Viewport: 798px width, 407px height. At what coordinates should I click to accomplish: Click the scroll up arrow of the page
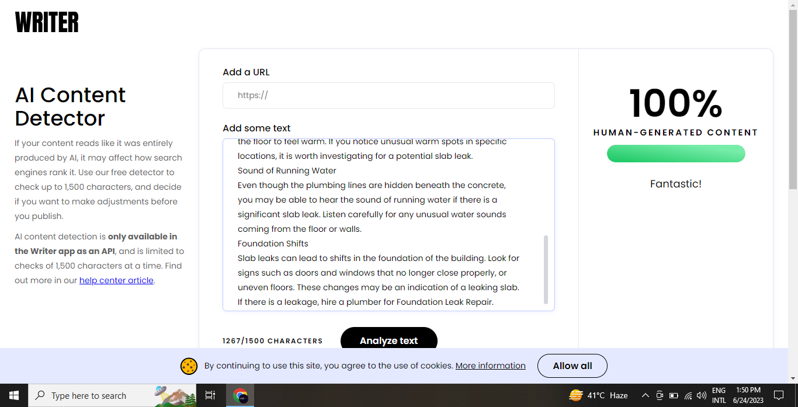click(x=793, y=5)
